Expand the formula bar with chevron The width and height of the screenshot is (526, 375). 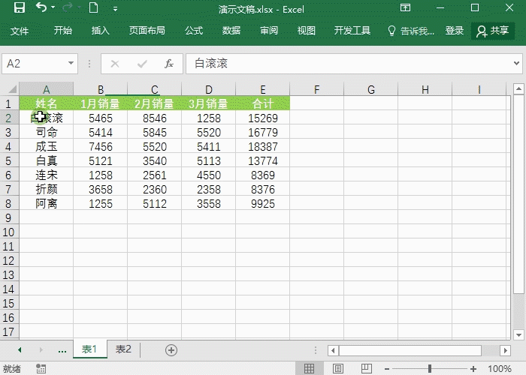(518, 64)
